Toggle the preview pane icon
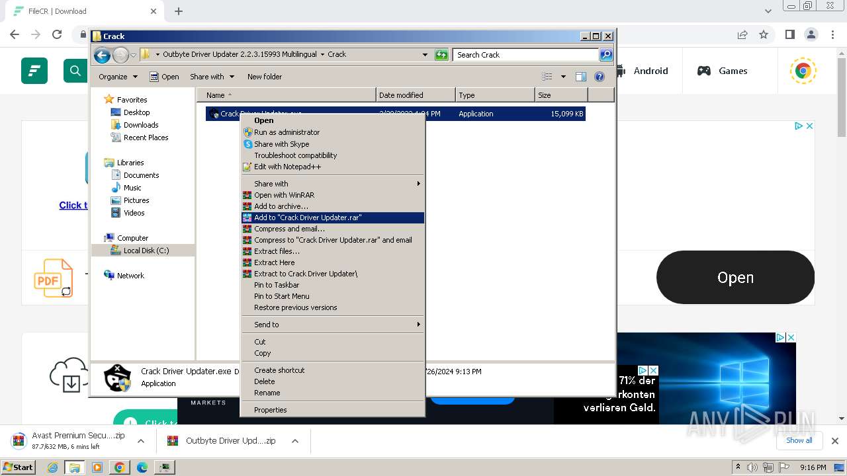 [x=581, y=77]
